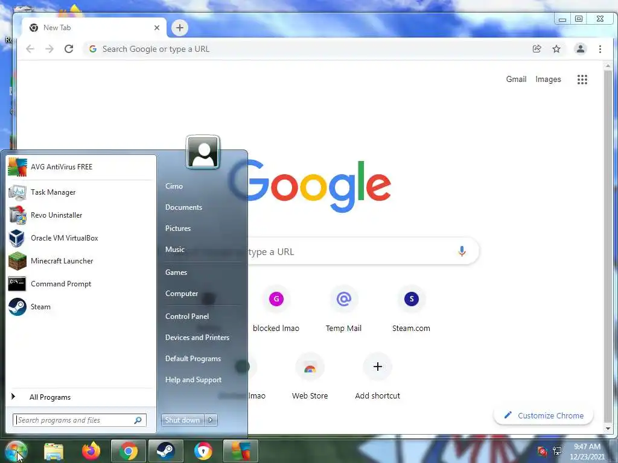618x463 pixels.
Task: Open File Explorer from the taskbar
Action: 54,451
